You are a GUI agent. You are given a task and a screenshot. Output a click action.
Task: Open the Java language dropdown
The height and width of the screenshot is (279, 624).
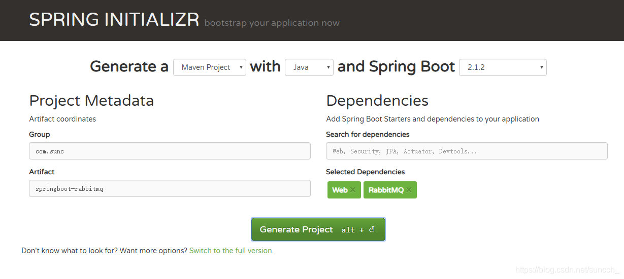[309, 67]
